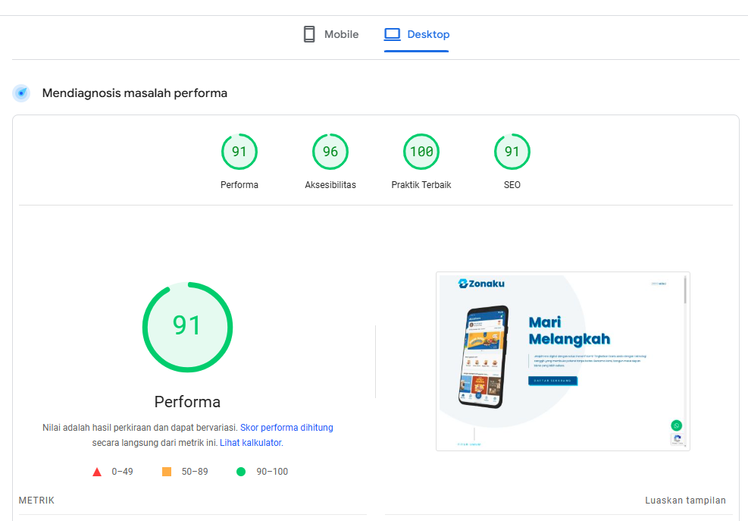Select the Desktop tab
The height and width of the screenshot is (521, 748).
click(417, 34)
